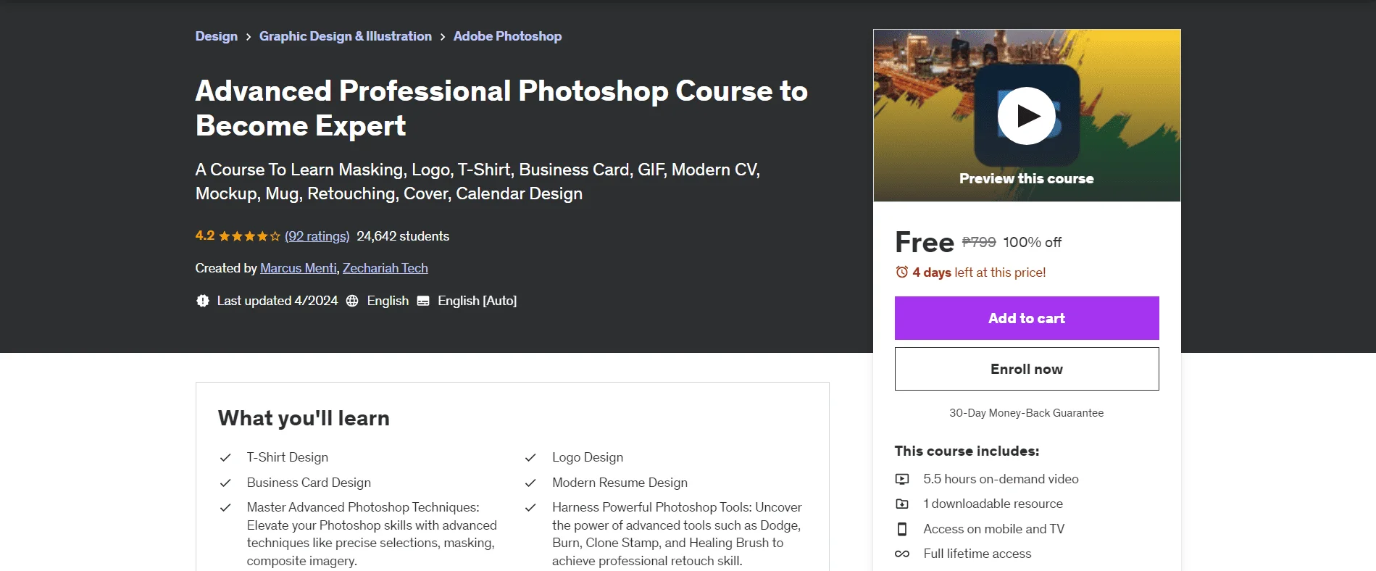Click the English course language text
This screenshot has width=1376, height=571.
pos(388,301)
